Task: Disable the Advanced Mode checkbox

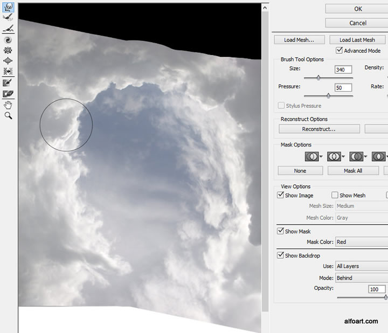Action: tap(339, 51)
